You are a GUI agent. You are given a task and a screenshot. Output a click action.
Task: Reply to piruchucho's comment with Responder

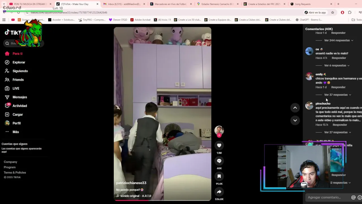[340, 125]
